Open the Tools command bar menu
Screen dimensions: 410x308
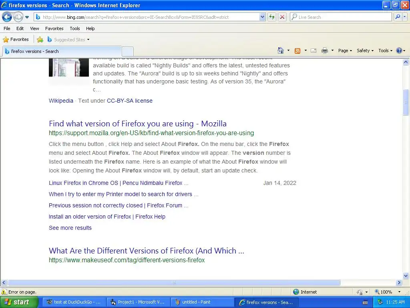point(385,51)
